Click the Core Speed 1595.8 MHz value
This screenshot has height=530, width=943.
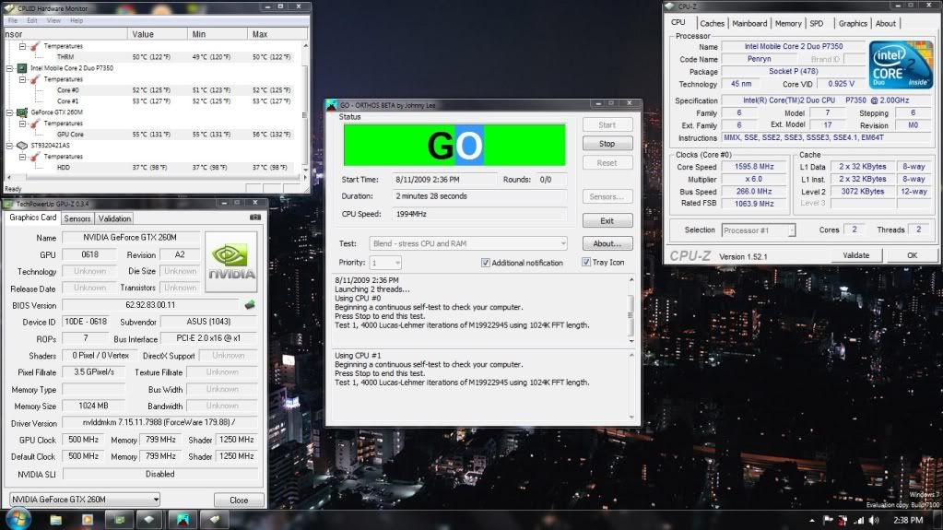click(753, 167)
